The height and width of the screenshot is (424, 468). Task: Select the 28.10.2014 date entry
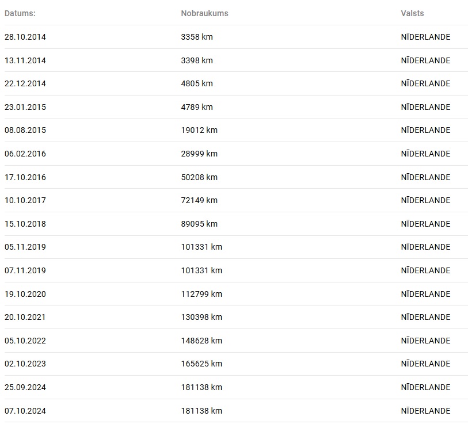click(x=25, y=37)
